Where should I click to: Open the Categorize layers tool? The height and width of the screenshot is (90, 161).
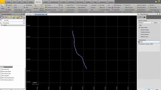28,10
